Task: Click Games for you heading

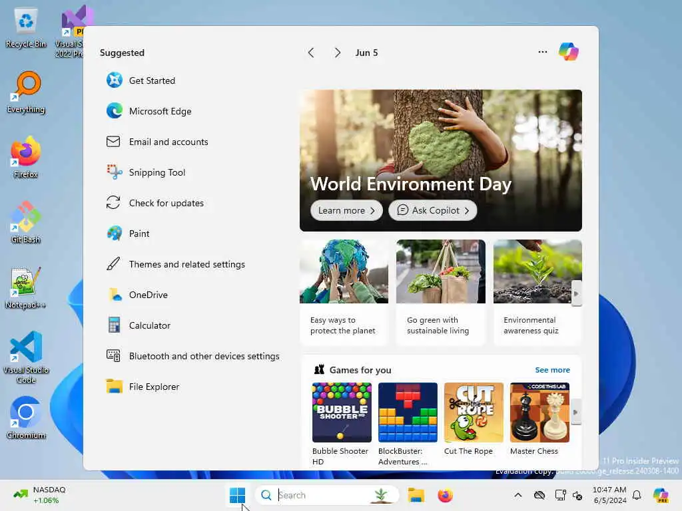Action: (360, 370)
